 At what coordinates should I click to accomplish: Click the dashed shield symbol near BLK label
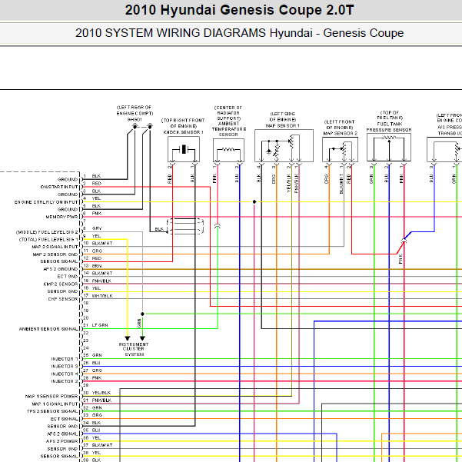pyautogui.click(x=185, y=226)
